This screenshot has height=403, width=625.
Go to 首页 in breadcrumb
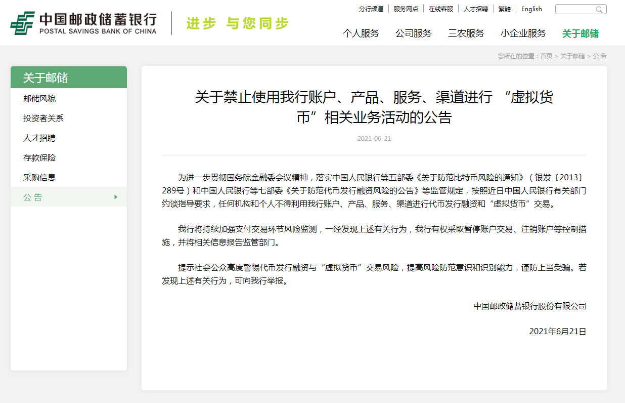[546, 56]
